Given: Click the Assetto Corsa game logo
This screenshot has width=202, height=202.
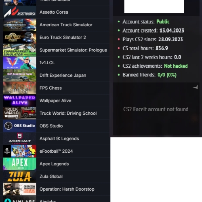Looking at the screenshot, I should 19,12.
